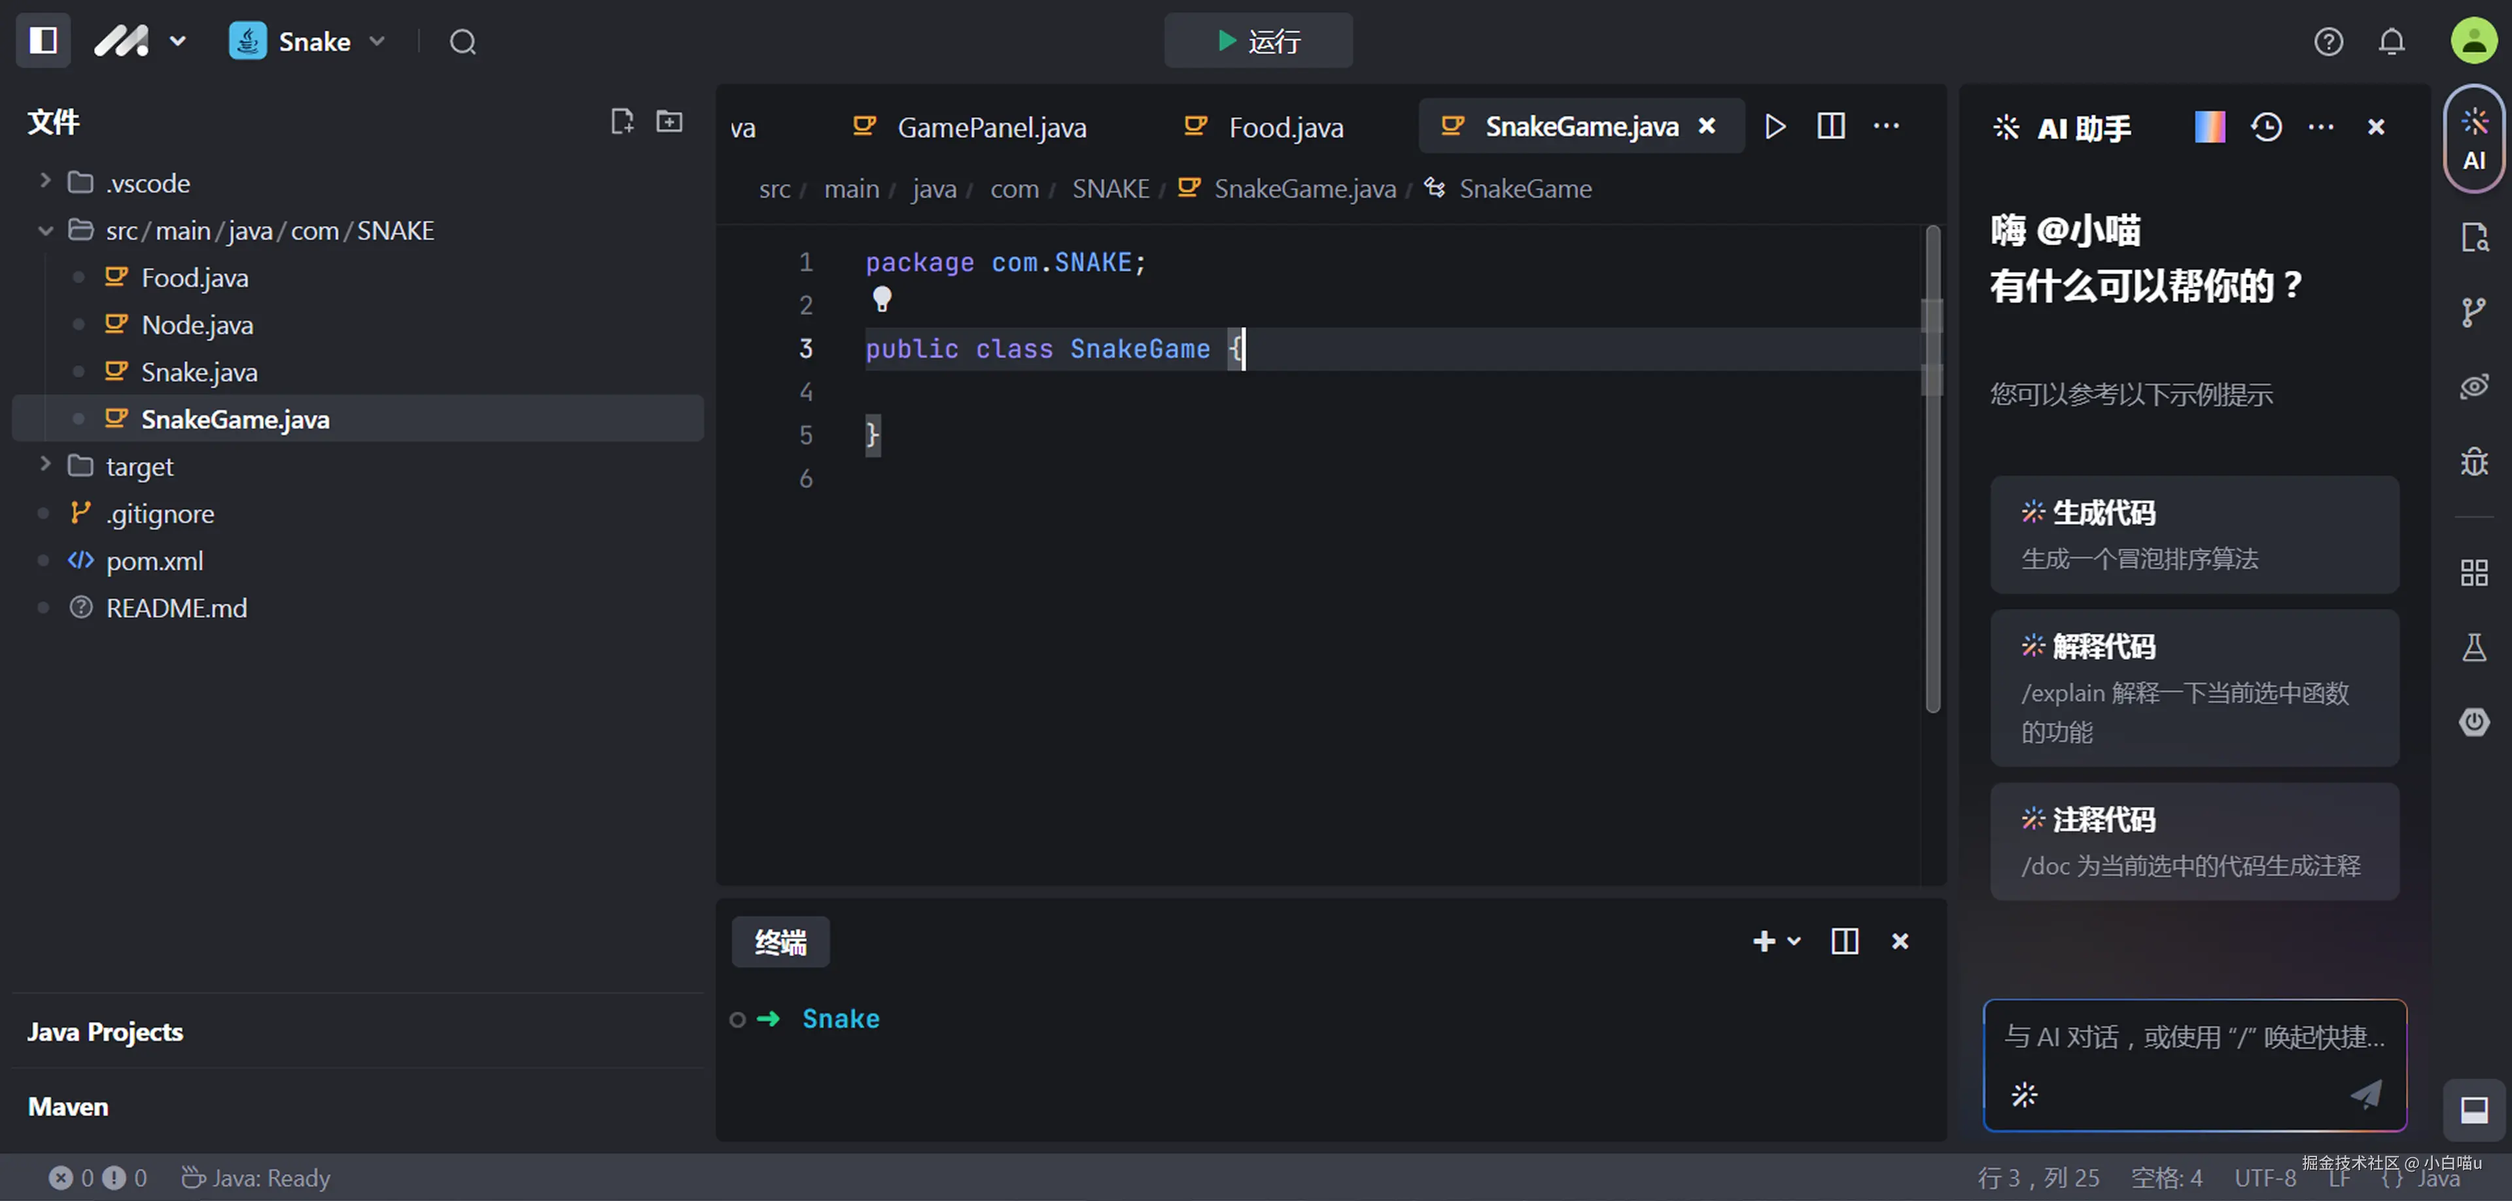Open AI assistant chat history clock icon
The width and height of the screenshot is (2512, 1201).
pos(2265,128)
